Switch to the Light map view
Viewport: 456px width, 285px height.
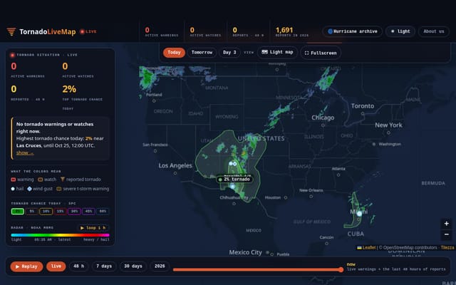click(x=277, y=52)
